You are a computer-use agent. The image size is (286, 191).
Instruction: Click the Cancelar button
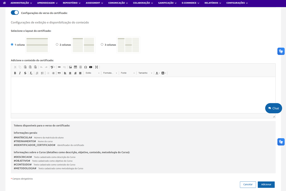coord(248,185)
